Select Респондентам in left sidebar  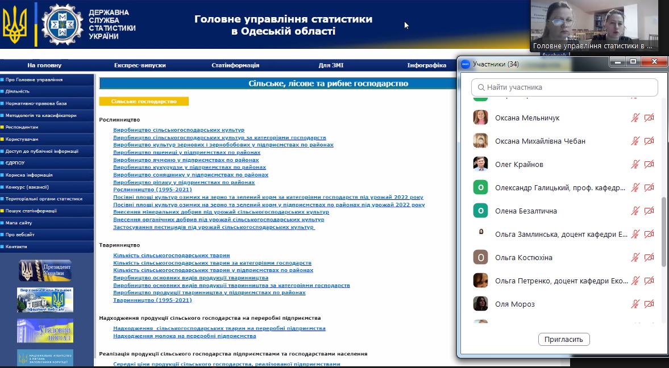pos(22,127)
